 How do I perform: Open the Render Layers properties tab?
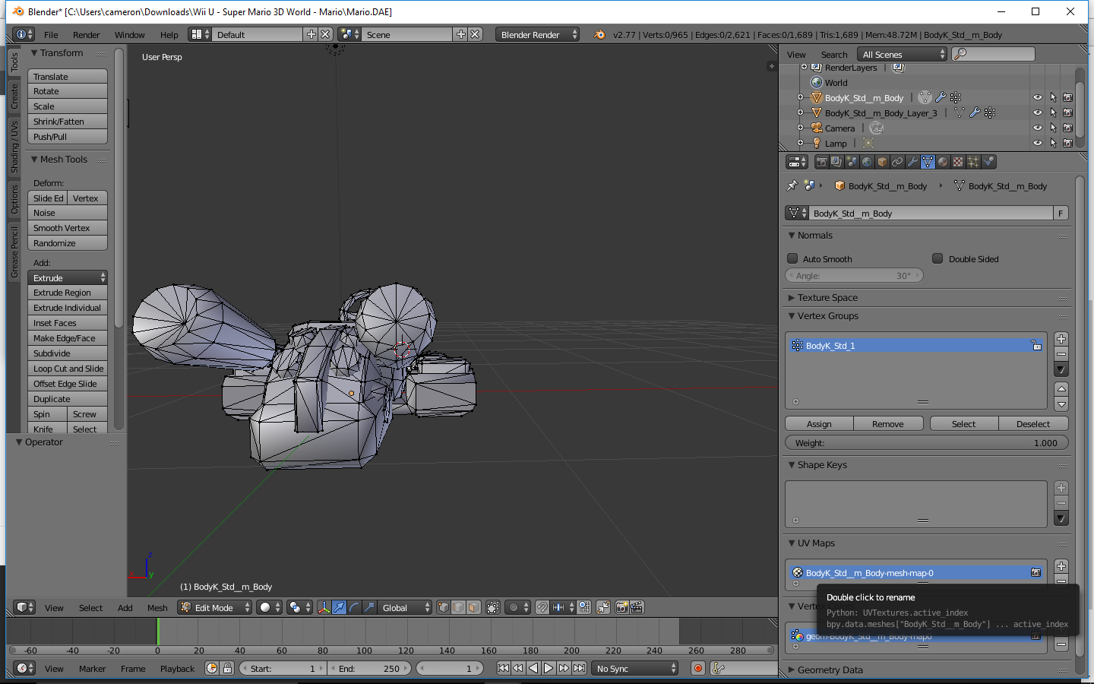pyautogui.click(x=836, y=162)
